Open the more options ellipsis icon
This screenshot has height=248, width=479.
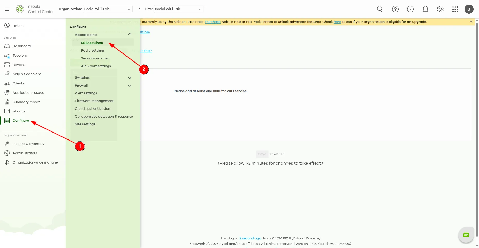410,9
